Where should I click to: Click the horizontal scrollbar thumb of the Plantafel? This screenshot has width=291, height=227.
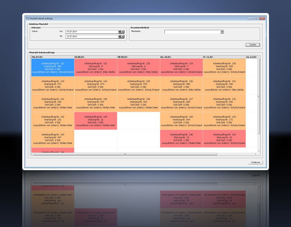click(125, 154)
